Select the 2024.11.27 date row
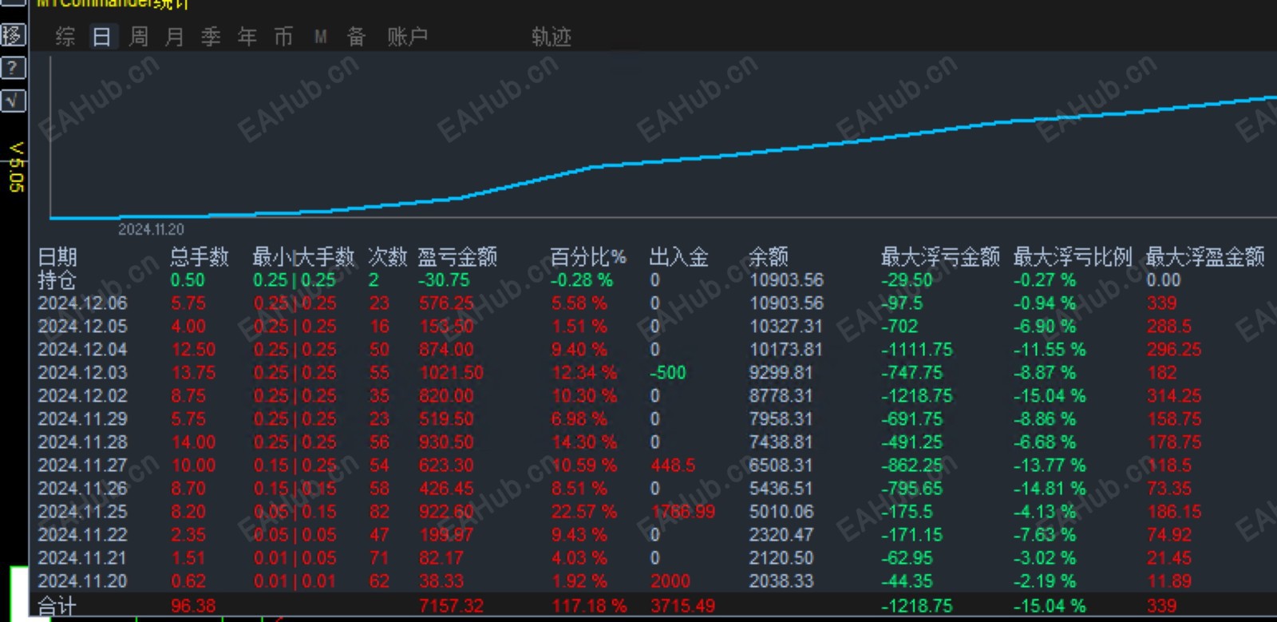This screenshot has height=622, width=1277. [x=83, y=466]
